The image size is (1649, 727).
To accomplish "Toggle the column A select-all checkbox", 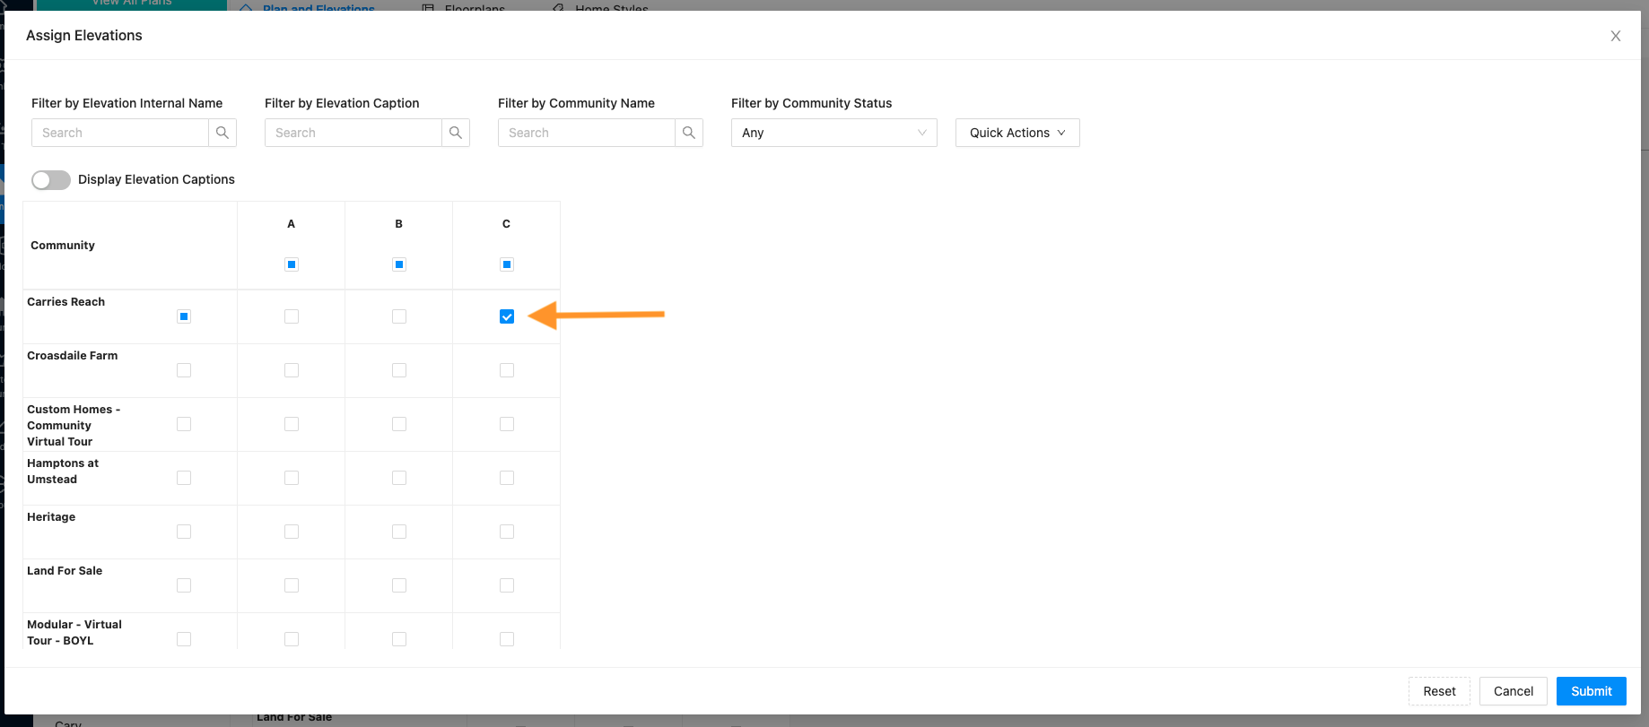I will [x=292, y=264].
